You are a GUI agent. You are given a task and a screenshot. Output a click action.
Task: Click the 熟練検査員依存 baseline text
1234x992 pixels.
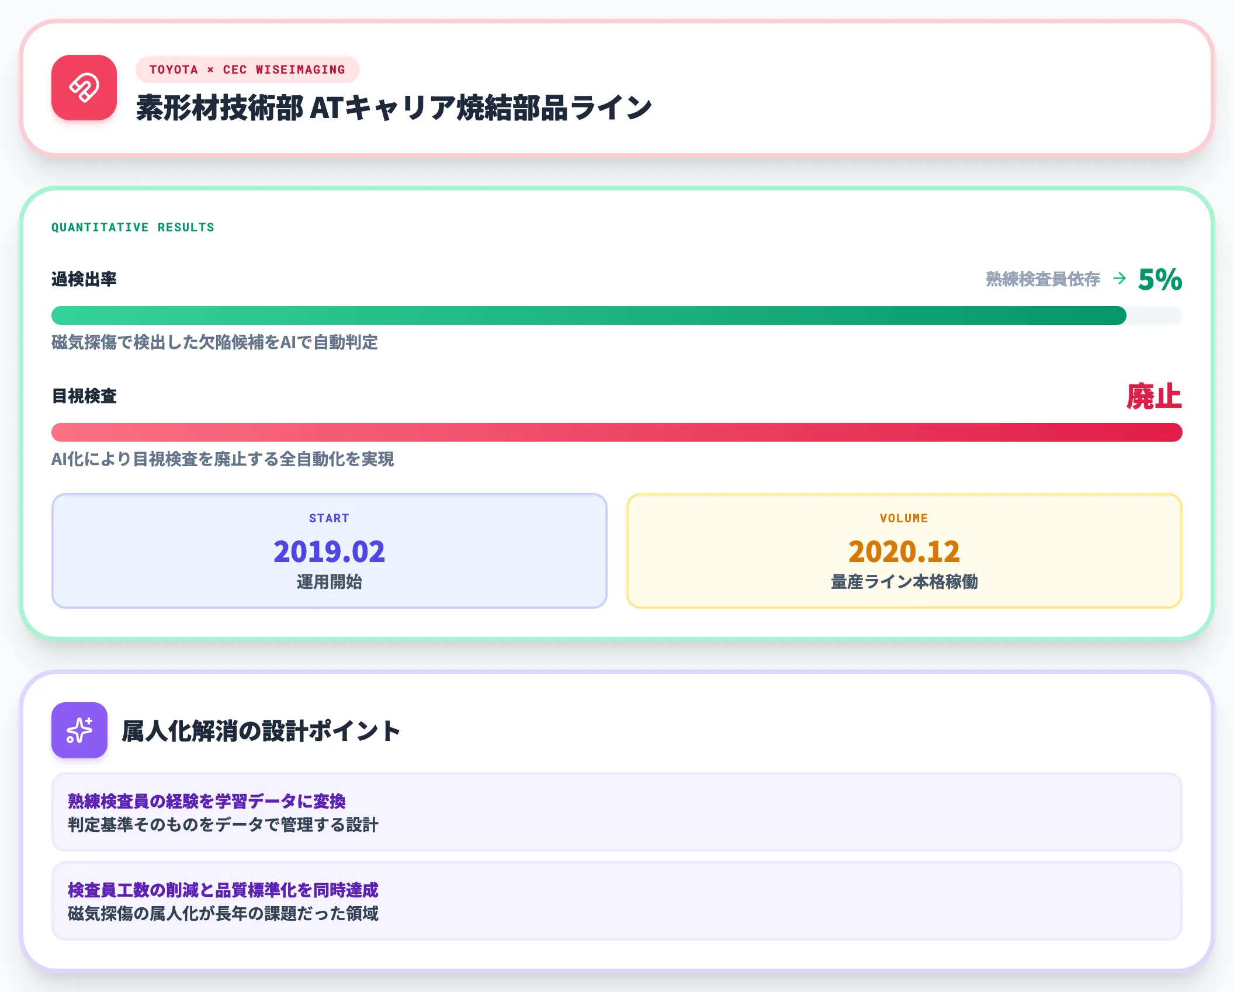(1043, 279)
